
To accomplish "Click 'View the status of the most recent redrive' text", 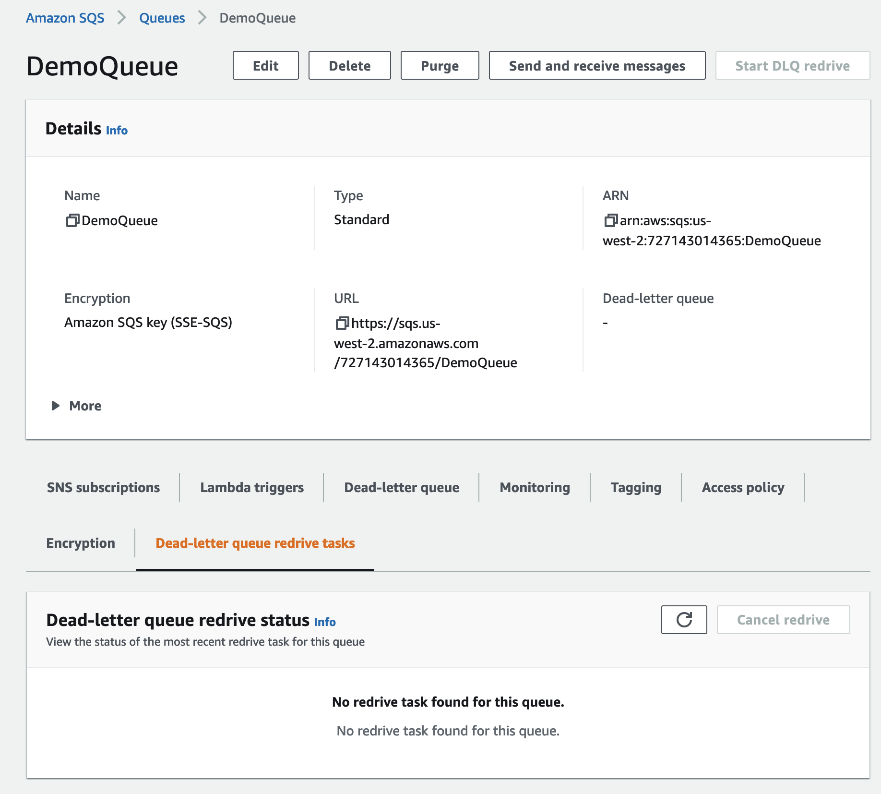I will point(205,642).
